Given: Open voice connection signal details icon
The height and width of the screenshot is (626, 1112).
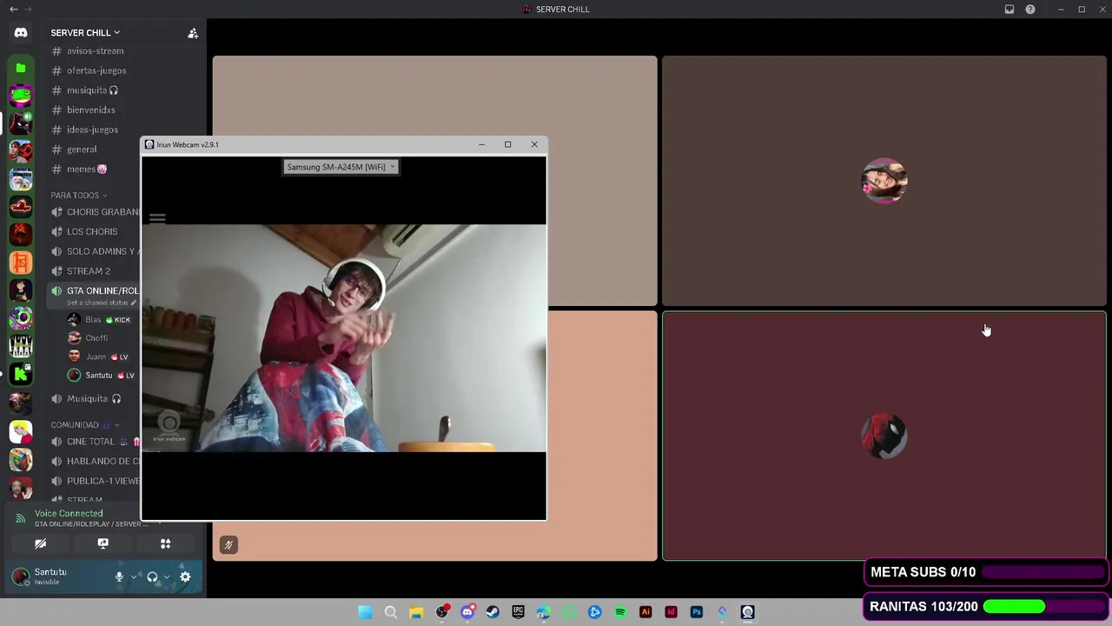Looking at the screenshot, I should pyautogui.click(x=21, y=518).
